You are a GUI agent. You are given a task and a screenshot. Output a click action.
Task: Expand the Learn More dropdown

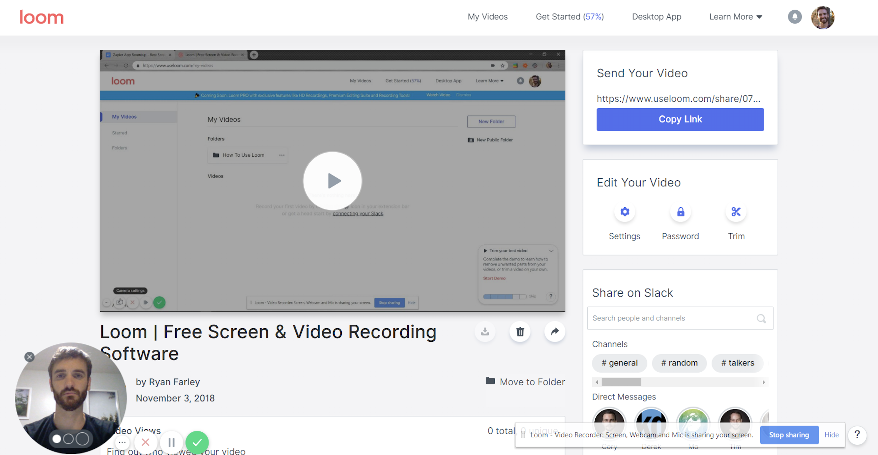pyautogui.click(x=734, y=16)
